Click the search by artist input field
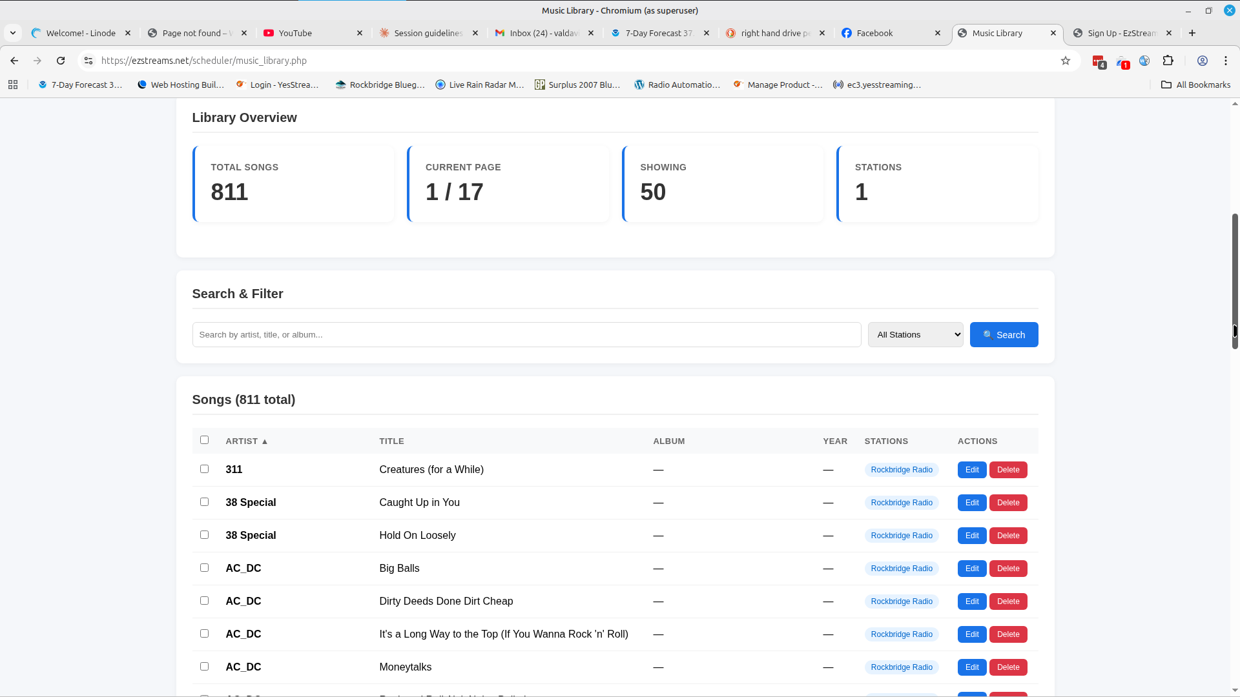Image resolution: width=1240 pixels, height=697 pixels. click(x=526, y=335)
